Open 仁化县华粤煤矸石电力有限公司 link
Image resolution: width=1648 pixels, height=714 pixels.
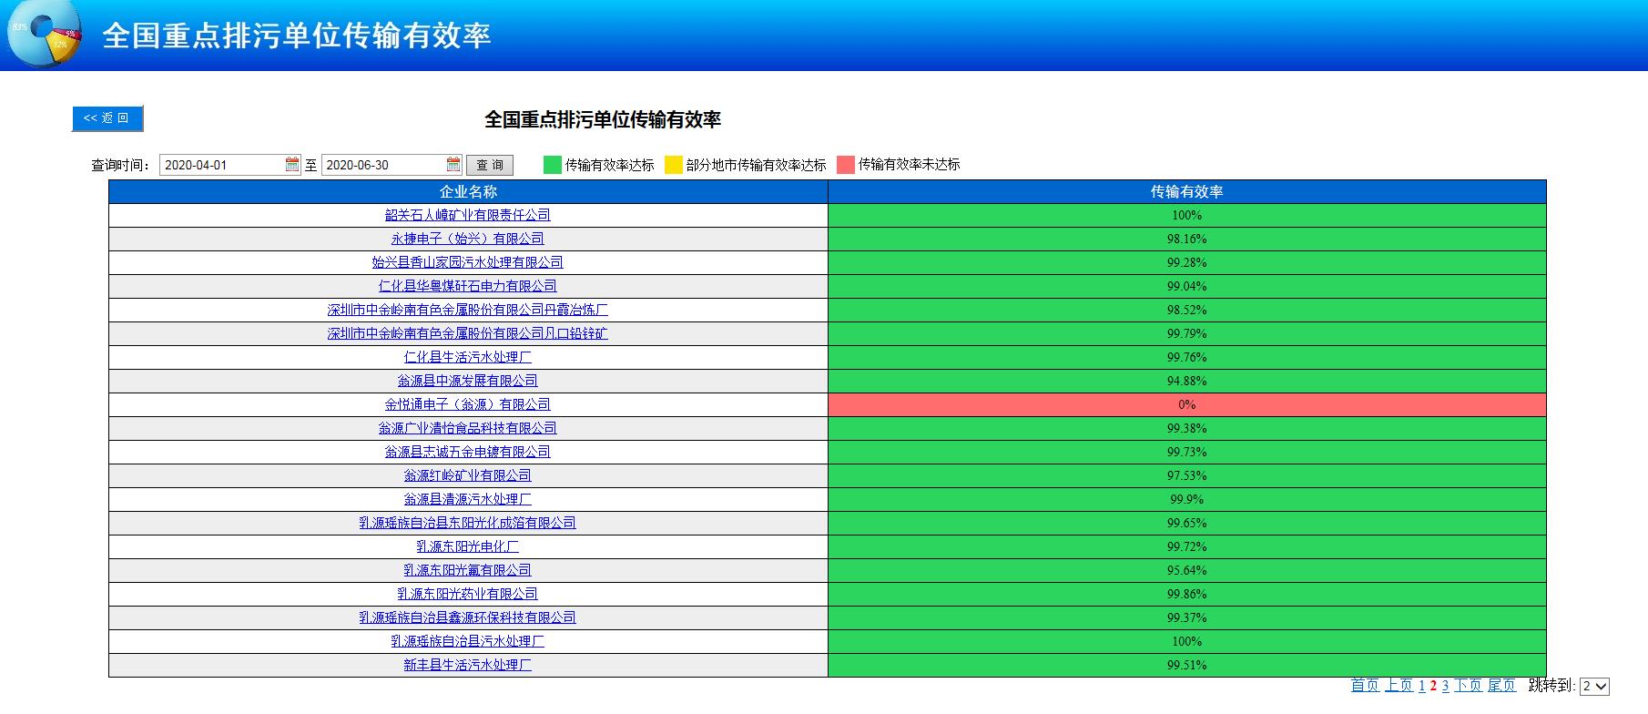coord(468,286)
